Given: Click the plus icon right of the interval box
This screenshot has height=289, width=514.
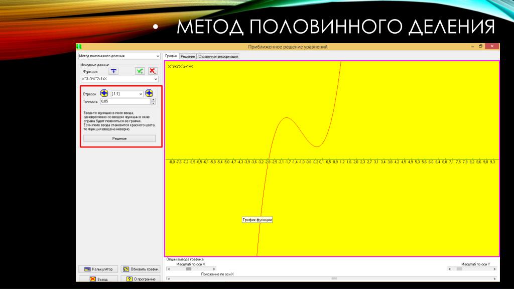Looking at the screenshot, I should tap(149, 93).
